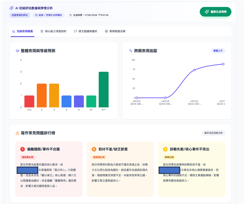Click the 整體上升 trend badge

tap(218, 51)
